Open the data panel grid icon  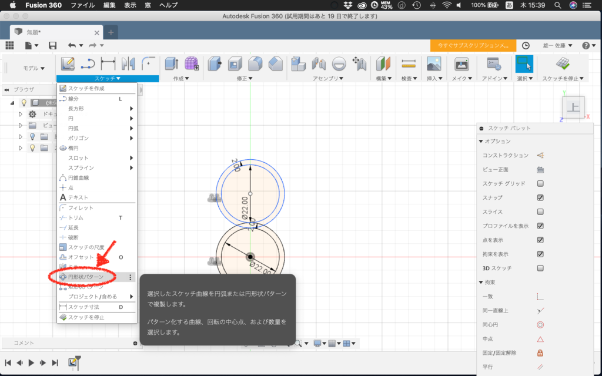(9, 45)
